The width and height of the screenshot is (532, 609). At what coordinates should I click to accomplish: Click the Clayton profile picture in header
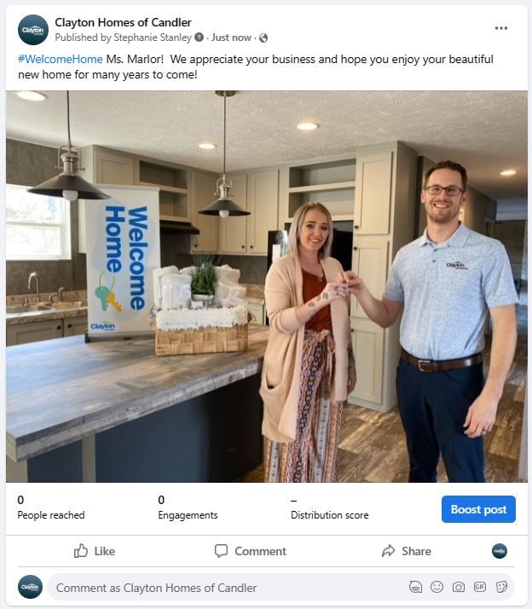pyautogui.click(x=33, y=30)
